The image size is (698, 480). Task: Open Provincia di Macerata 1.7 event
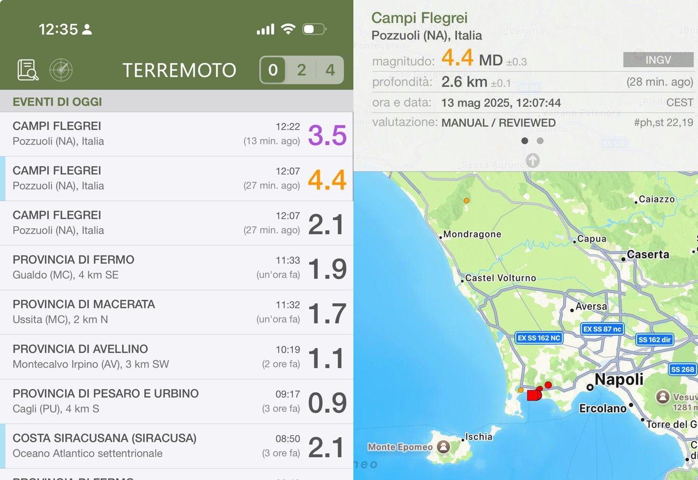pos(176,313)
